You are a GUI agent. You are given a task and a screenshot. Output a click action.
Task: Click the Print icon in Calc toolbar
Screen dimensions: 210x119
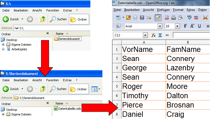pyautogui.click(x=174, y=18)
